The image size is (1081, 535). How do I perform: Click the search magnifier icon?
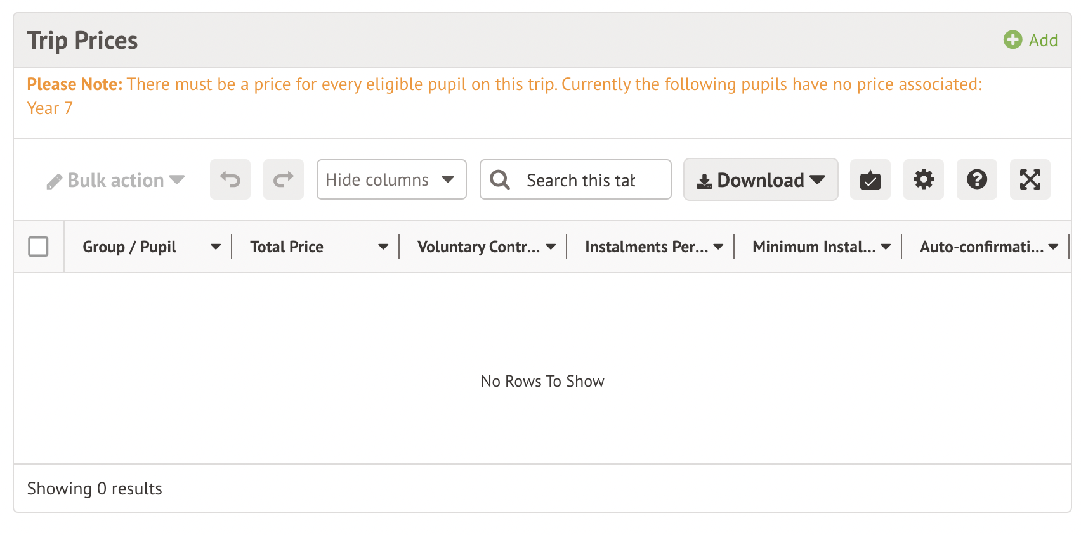tap(500, 180)
